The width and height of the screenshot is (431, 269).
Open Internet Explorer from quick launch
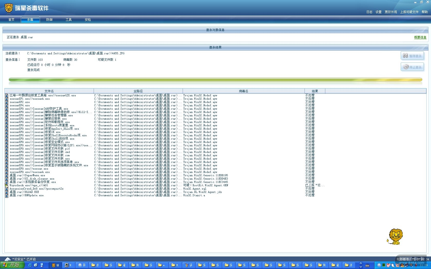30,265
